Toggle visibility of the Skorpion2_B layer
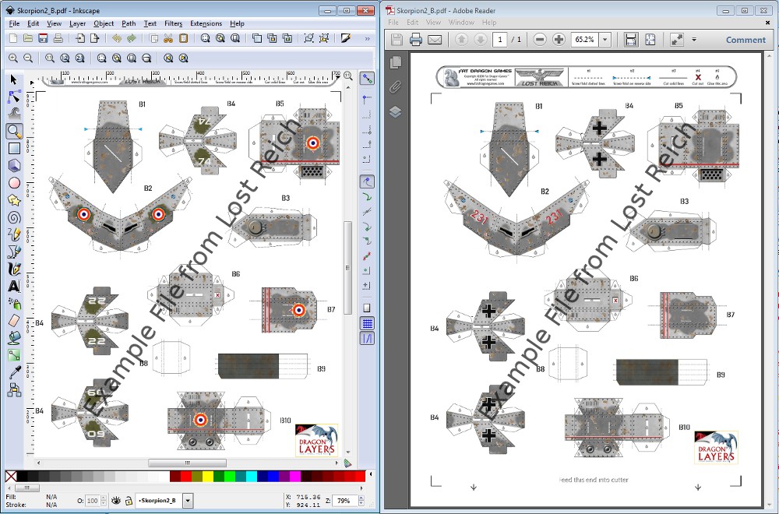The image size is (779, 514). click(115, 501)
